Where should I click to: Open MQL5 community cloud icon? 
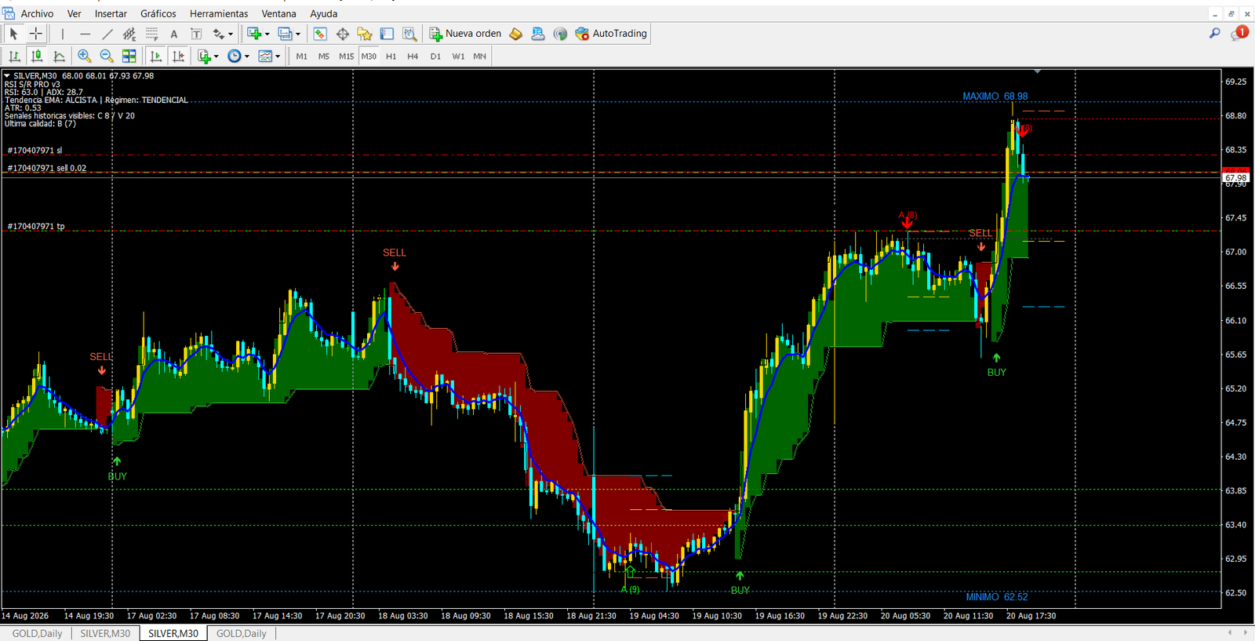[x=537, y=34]
